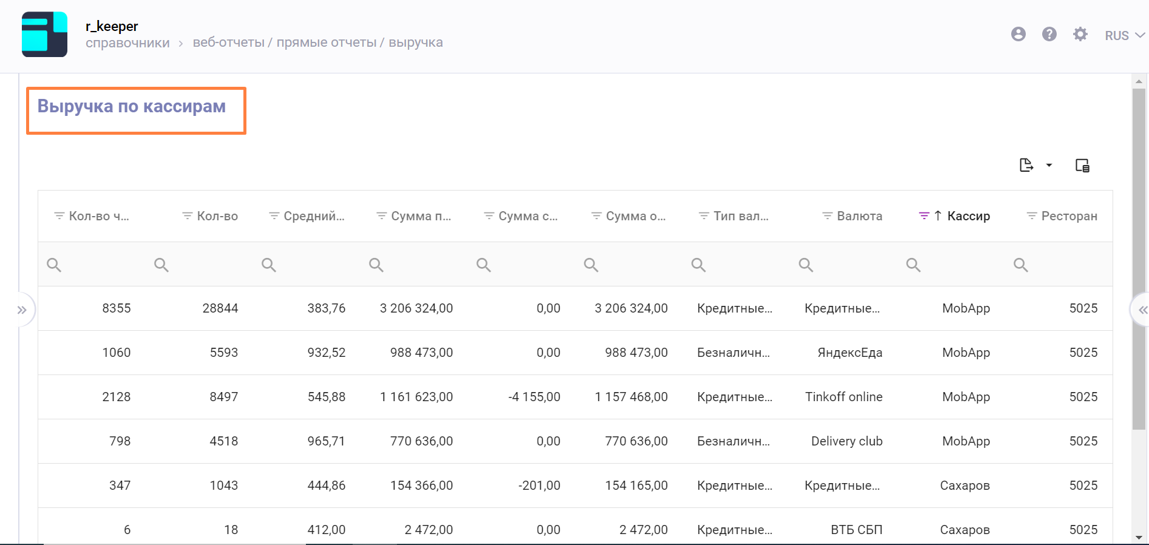Screen dimensions: 1149x545
Task: Open the help question mark icon
Action: tap(1049, 35)
